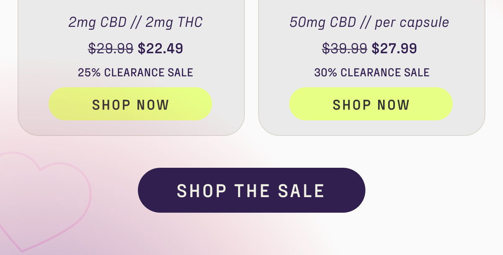Click the 30% CLEARANCE SALE label
This screenshot has height=255, width=503.
point(372,72)
